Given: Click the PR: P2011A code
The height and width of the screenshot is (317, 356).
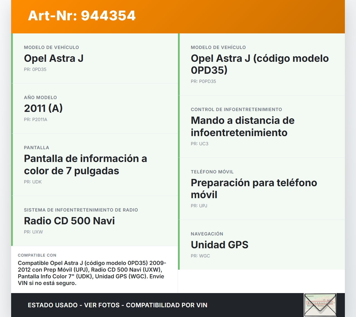Looking at the screenshot, I should click(36, 120).
